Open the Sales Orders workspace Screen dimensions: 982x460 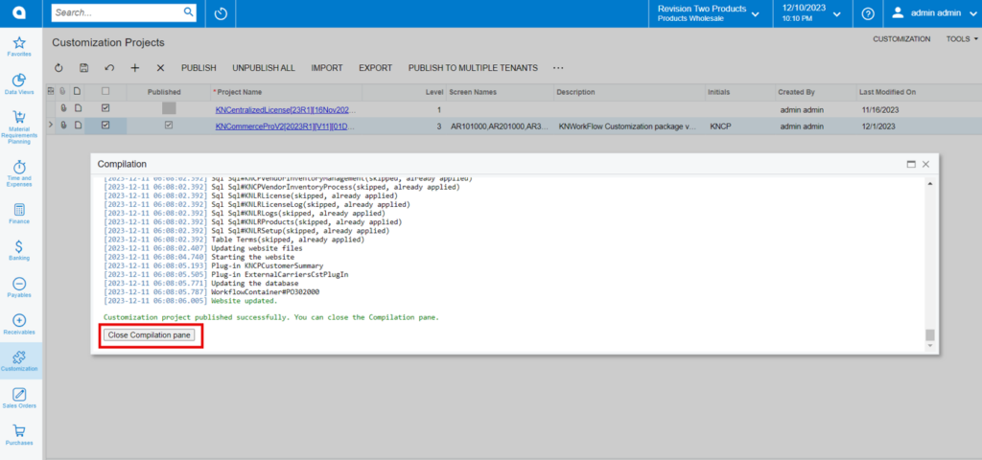coord(19,398)
